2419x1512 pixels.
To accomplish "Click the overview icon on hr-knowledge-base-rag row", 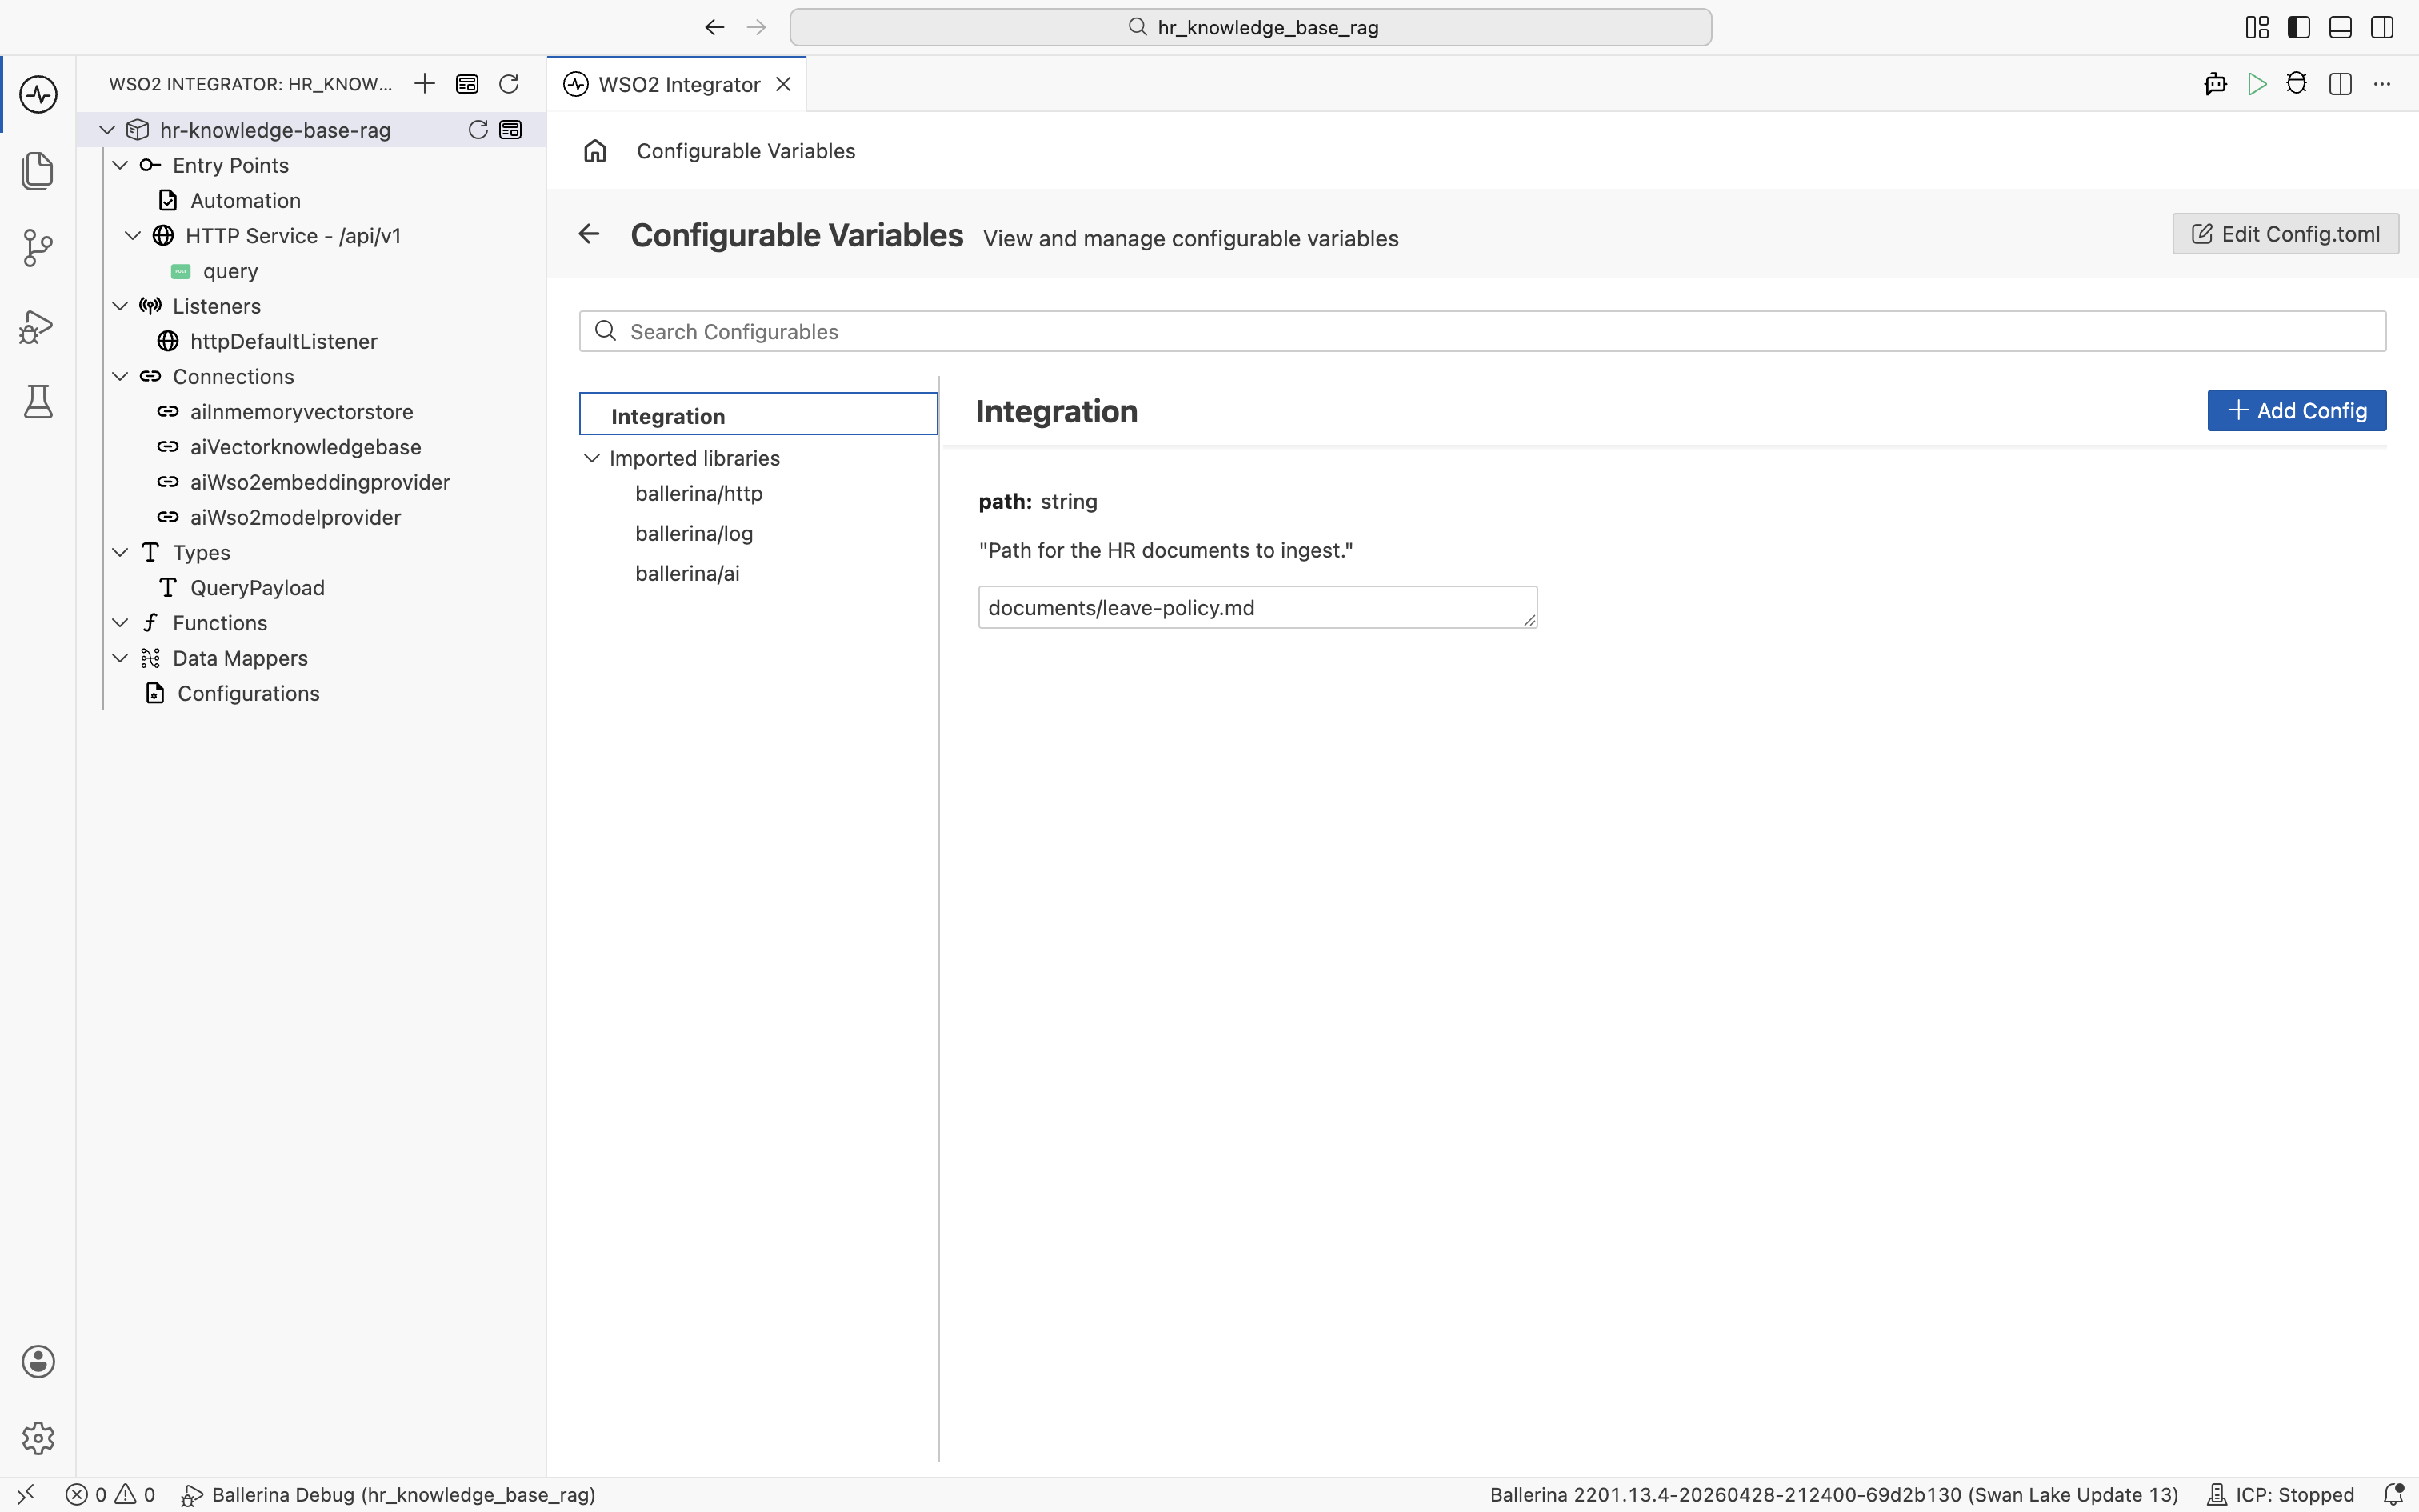I will point(511,130).
